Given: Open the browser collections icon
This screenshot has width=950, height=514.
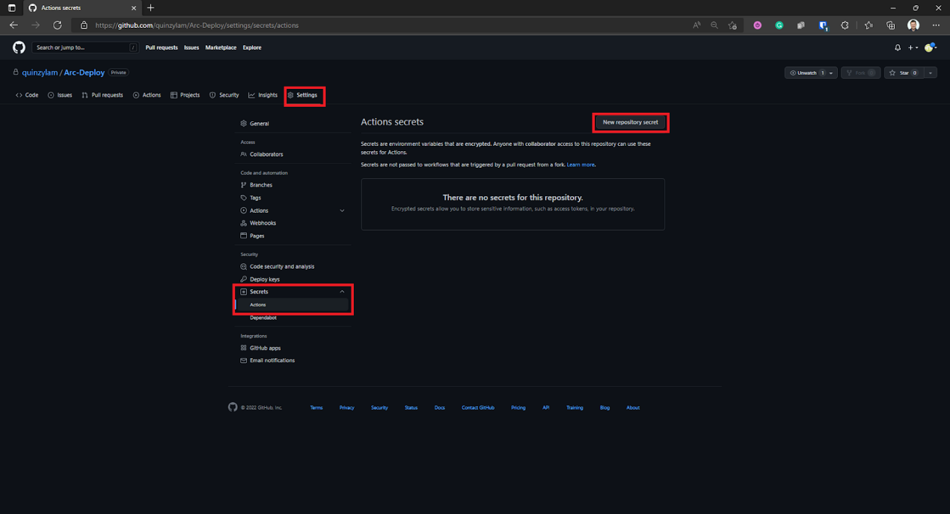Looking at the screenshot, I should point(891,25).
